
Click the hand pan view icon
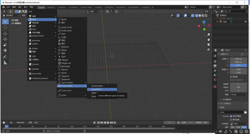click(x=208, y=39)
